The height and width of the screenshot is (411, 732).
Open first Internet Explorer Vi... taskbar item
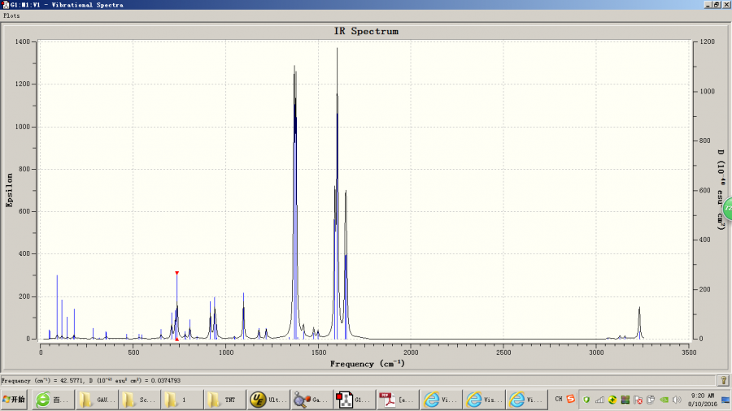pyautogui.click(x=440, y=400)
